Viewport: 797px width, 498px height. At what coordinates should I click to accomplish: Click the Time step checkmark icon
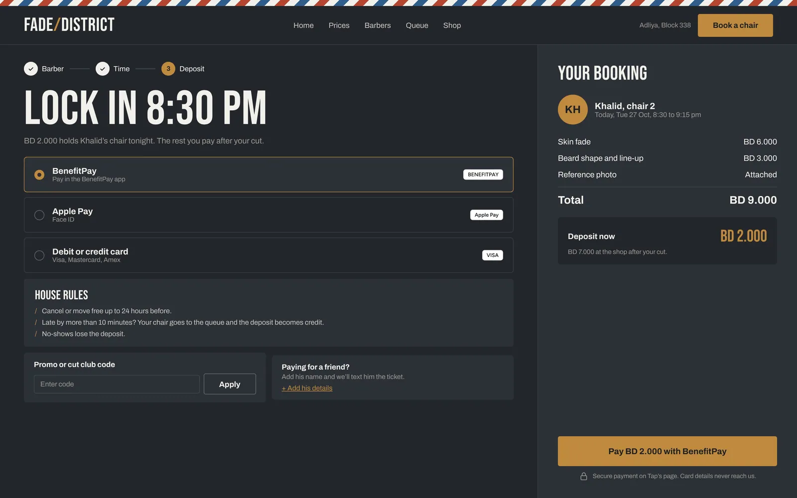click(103, 69)
